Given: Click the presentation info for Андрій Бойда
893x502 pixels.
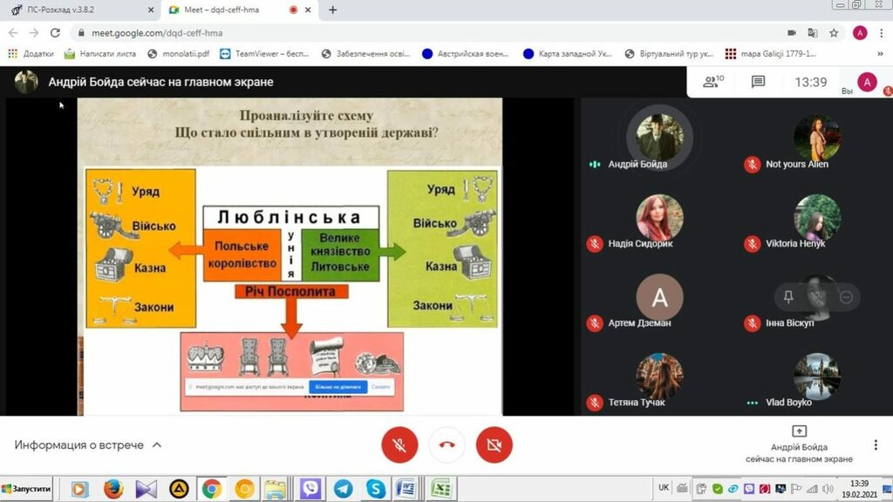Looking at the screenshot, I should pyautogui.click(x=799, y=444).
